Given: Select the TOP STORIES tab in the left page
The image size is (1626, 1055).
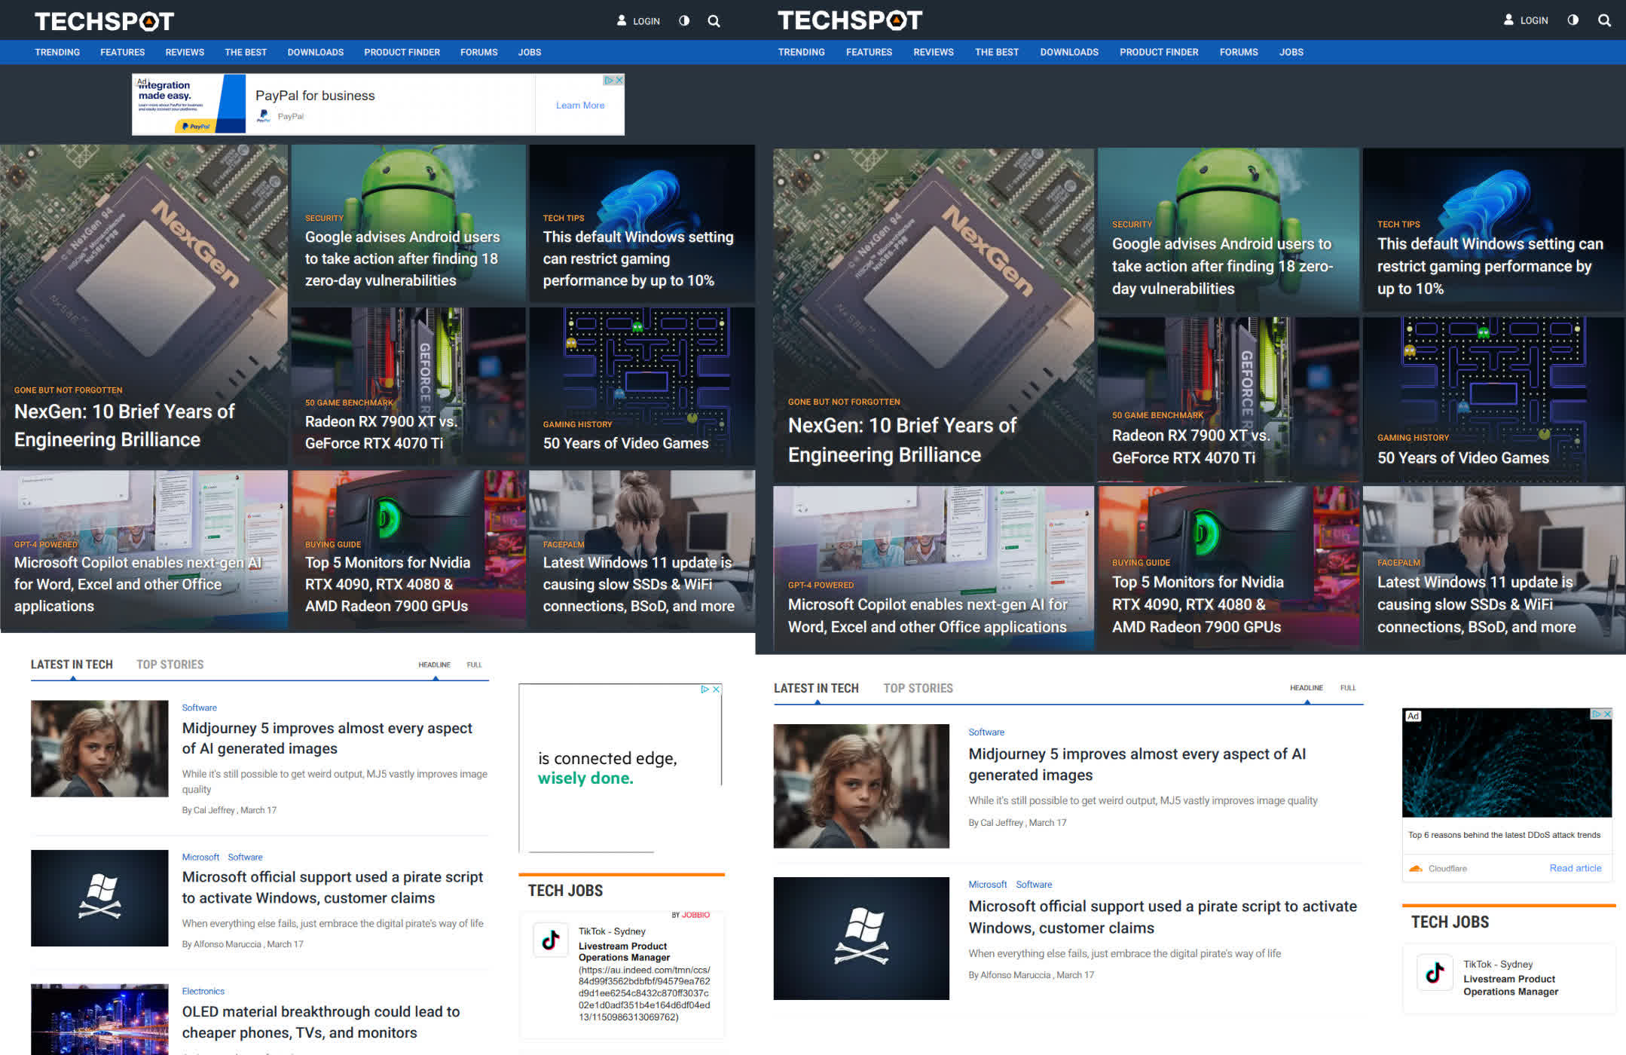Looking at the screenshot, I should 170,664.
